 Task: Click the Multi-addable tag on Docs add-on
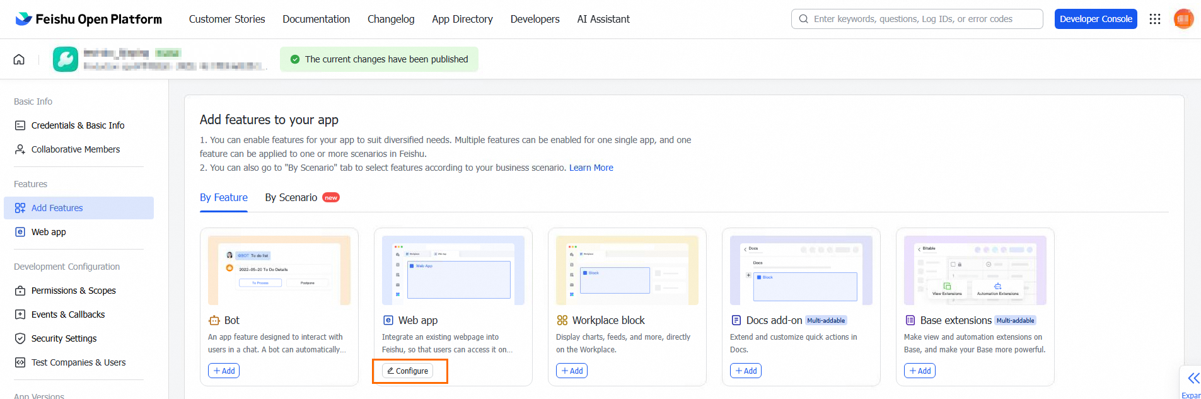click(x=826, y=320)
